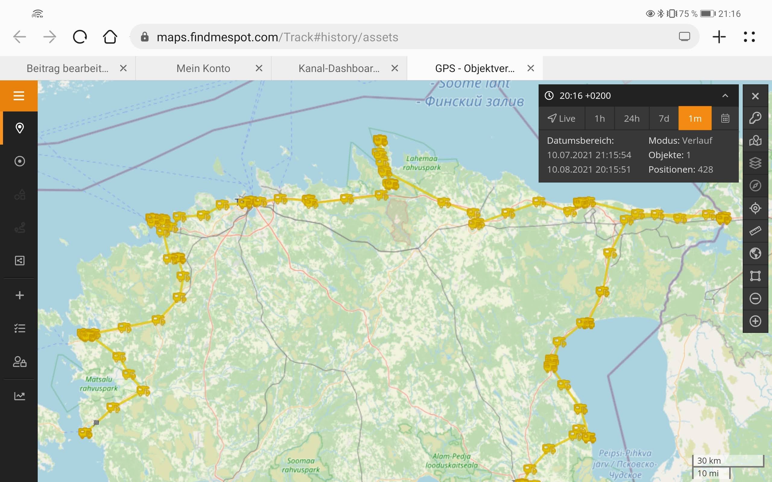Zoom in using plus circle button

click(755, 321)
